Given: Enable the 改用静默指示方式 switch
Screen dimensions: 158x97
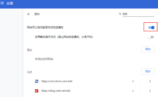Looking at the screenshot, I should [x=151, y=37].
